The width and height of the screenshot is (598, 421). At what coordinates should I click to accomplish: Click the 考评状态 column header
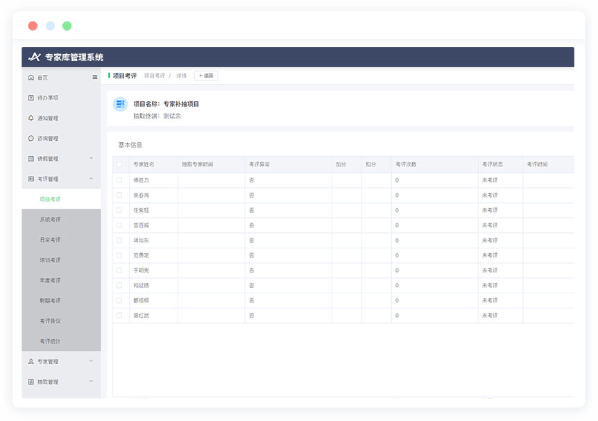point(492,164)
